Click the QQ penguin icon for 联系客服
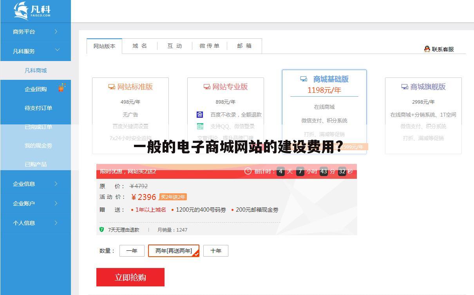Viewport: 474px width, 295px height. (x=427, y=49)
